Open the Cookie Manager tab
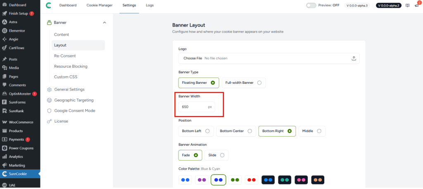The height and width of the screenshot is (189, 423). pos(100,5)
